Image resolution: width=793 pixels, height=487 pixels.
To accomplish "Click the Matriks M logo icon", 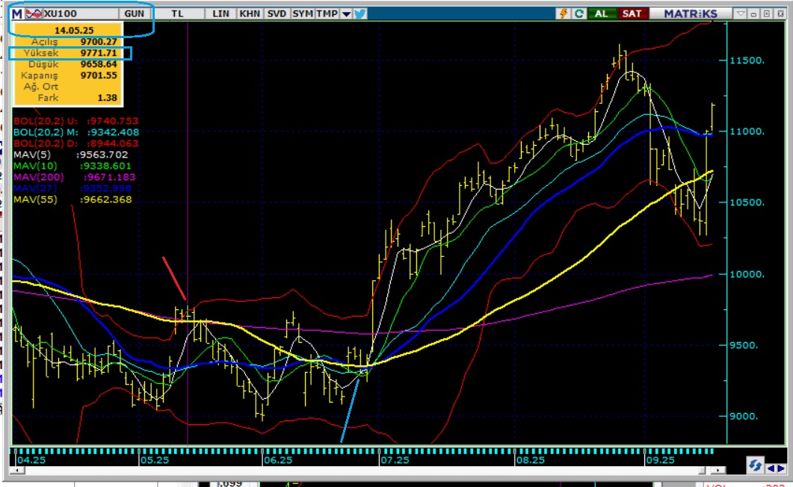I will [x=16, y=13].
